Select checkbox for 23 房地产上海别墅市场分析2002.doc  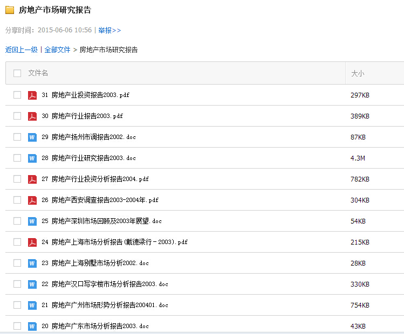[x=17, y=263]
